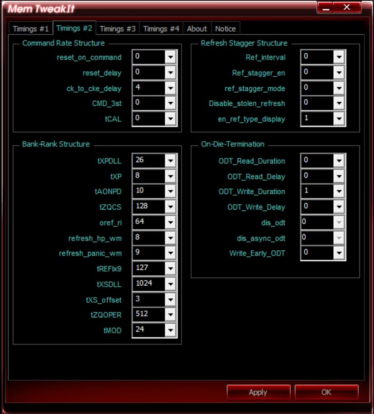This screenshot has width=374, height=414.
Task: Expand refresh_panic_wm dropdown
Action: point(170,253)
